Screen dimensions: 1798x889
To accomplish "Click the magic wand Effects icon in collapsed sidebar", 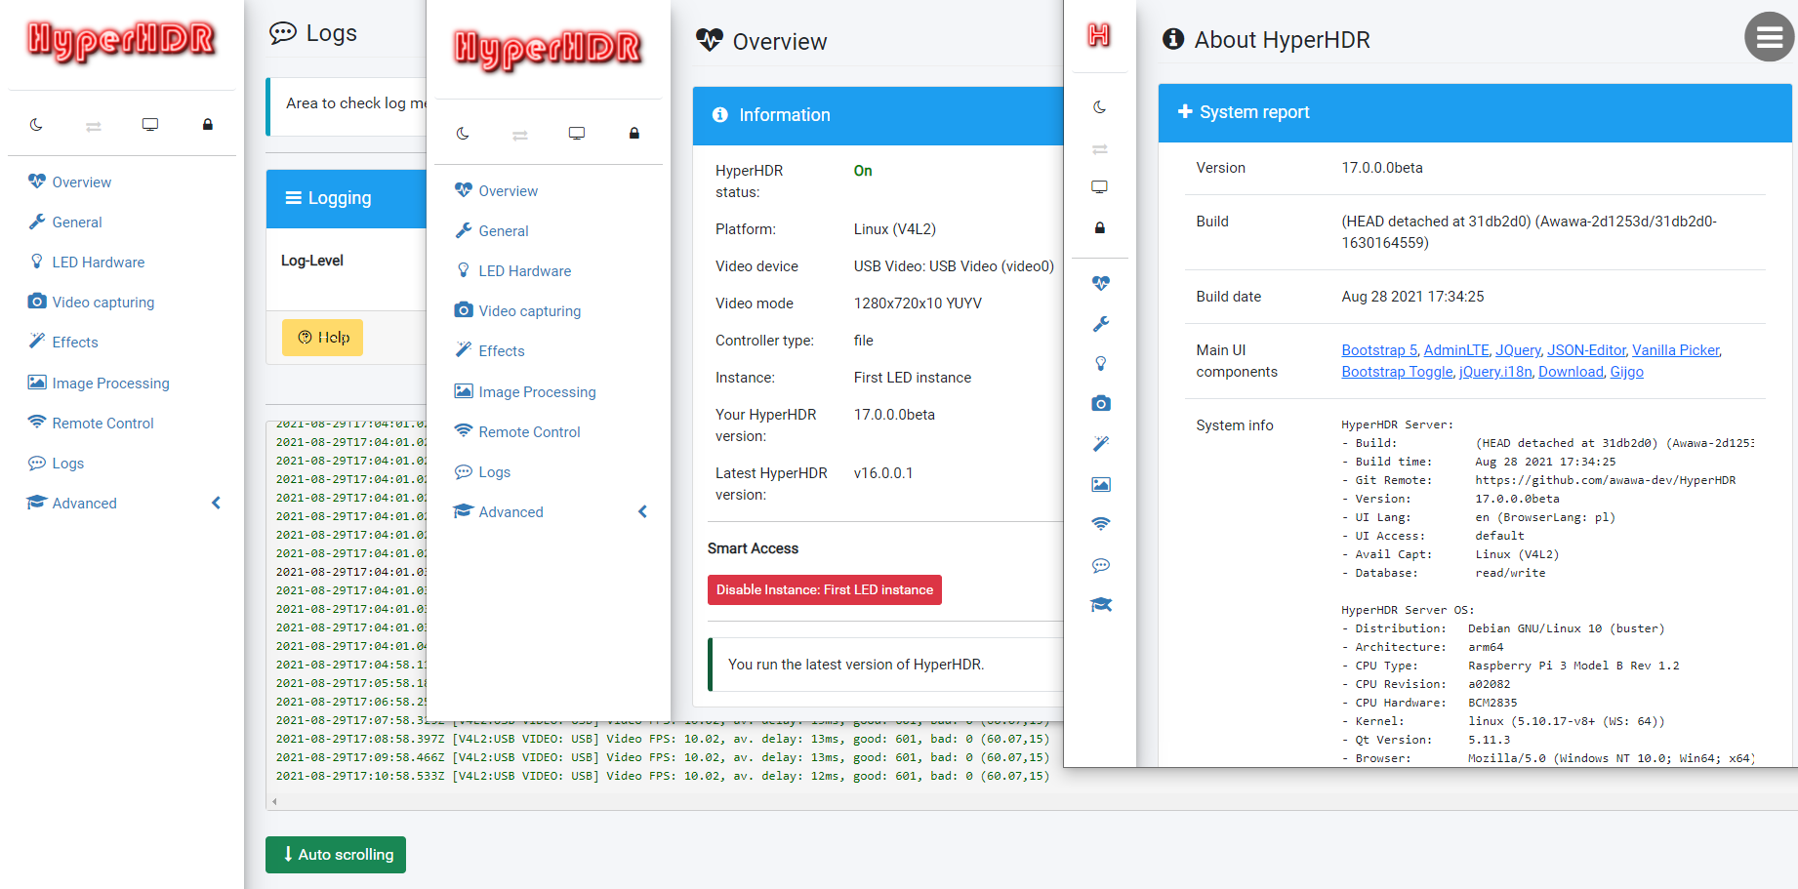I will click(x=1101, y=444).
